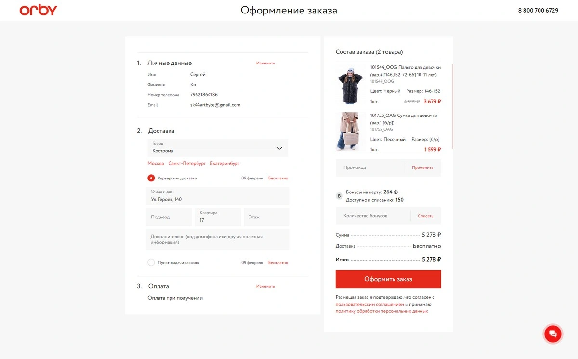Choose Екатеринбург quick city link
This screenshot has width=578, height=359.
pos(225,163)
